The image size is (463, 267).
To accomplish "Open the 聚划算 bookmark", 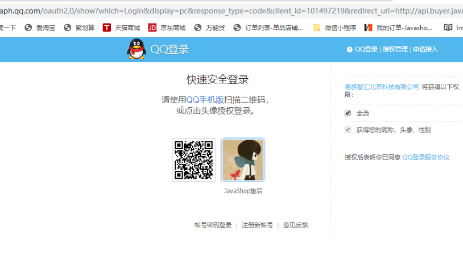I will tap(80, 28).
